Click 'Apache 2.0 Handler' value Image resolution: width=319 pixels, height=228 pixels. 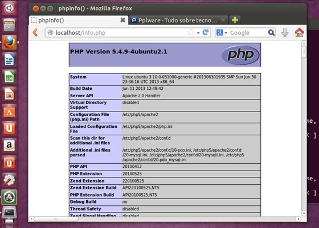141,96
